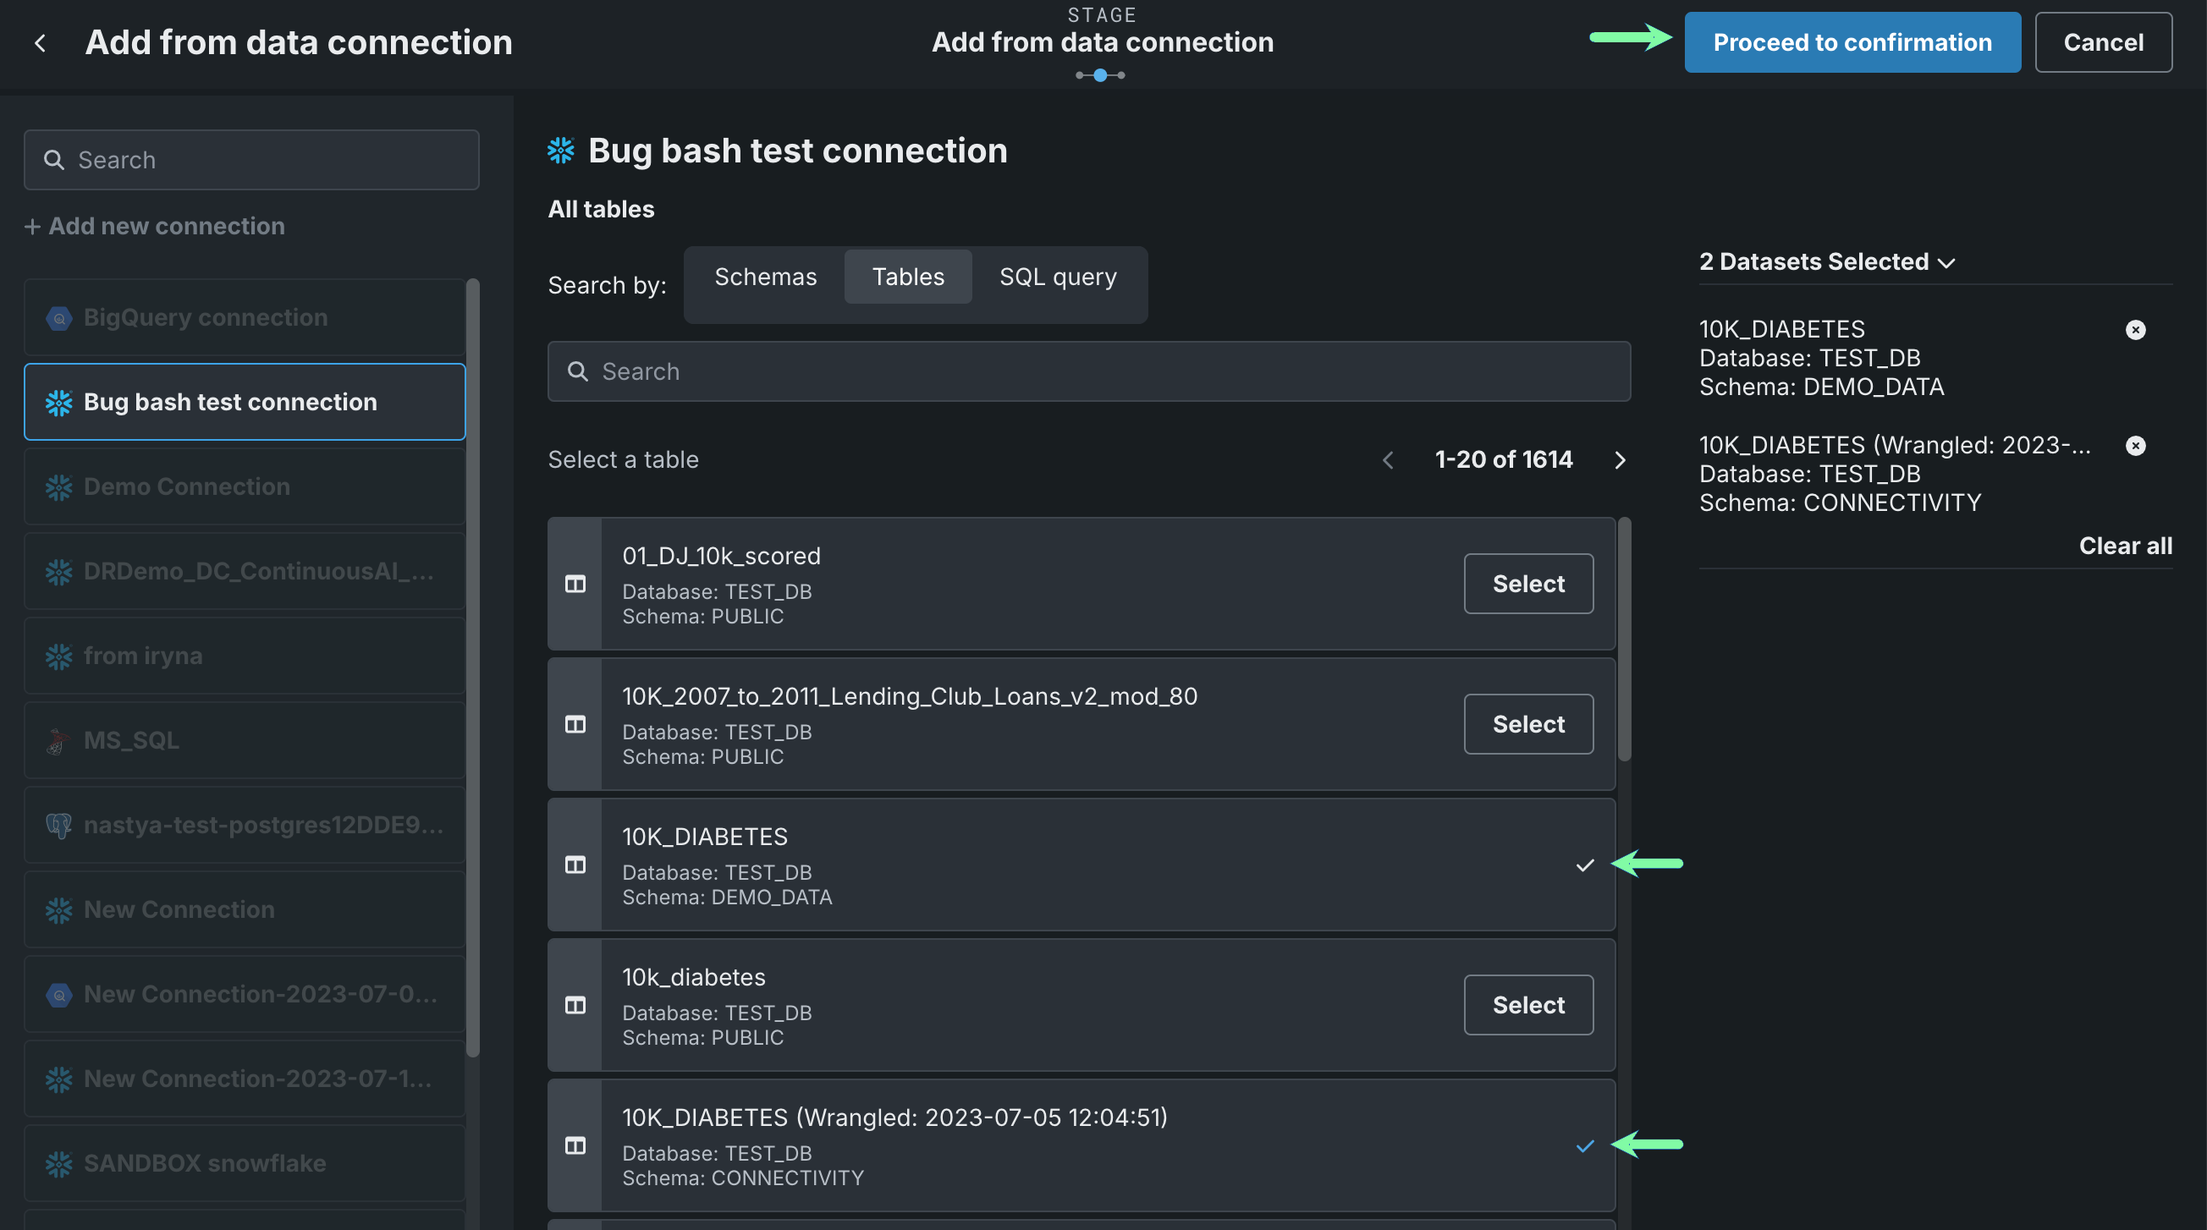Click table icon of 01_DJ_10k_scored row
2207x1230 pixels.
[x=575, y=585]
